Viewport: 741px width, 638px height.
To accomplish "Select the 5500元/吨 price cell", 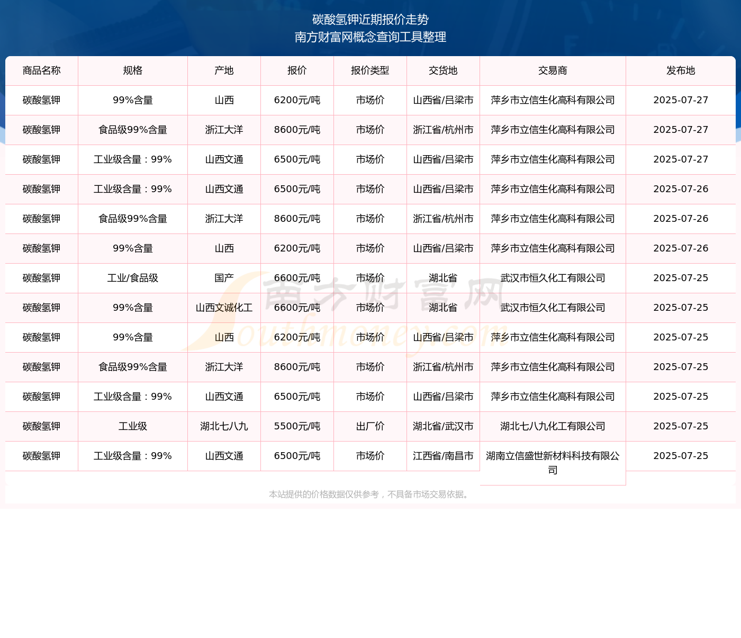I will point(297,426).
